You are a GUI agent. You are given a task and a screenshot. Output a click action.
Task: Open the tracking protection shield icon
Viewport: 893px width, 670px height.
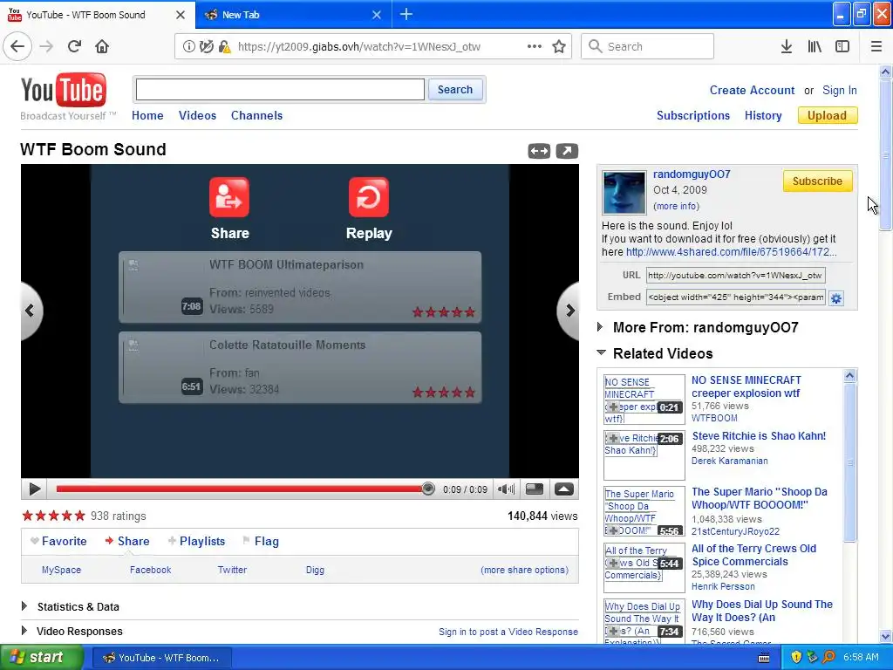click(206, 46)
